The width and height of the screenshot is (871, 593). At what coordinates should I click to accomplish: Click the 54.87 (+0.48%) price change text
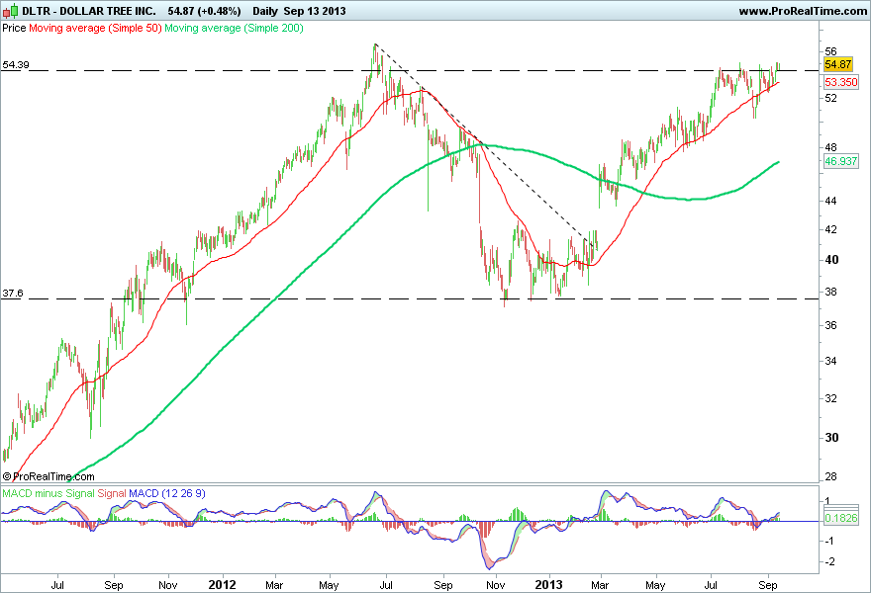[x=205, y=11]
